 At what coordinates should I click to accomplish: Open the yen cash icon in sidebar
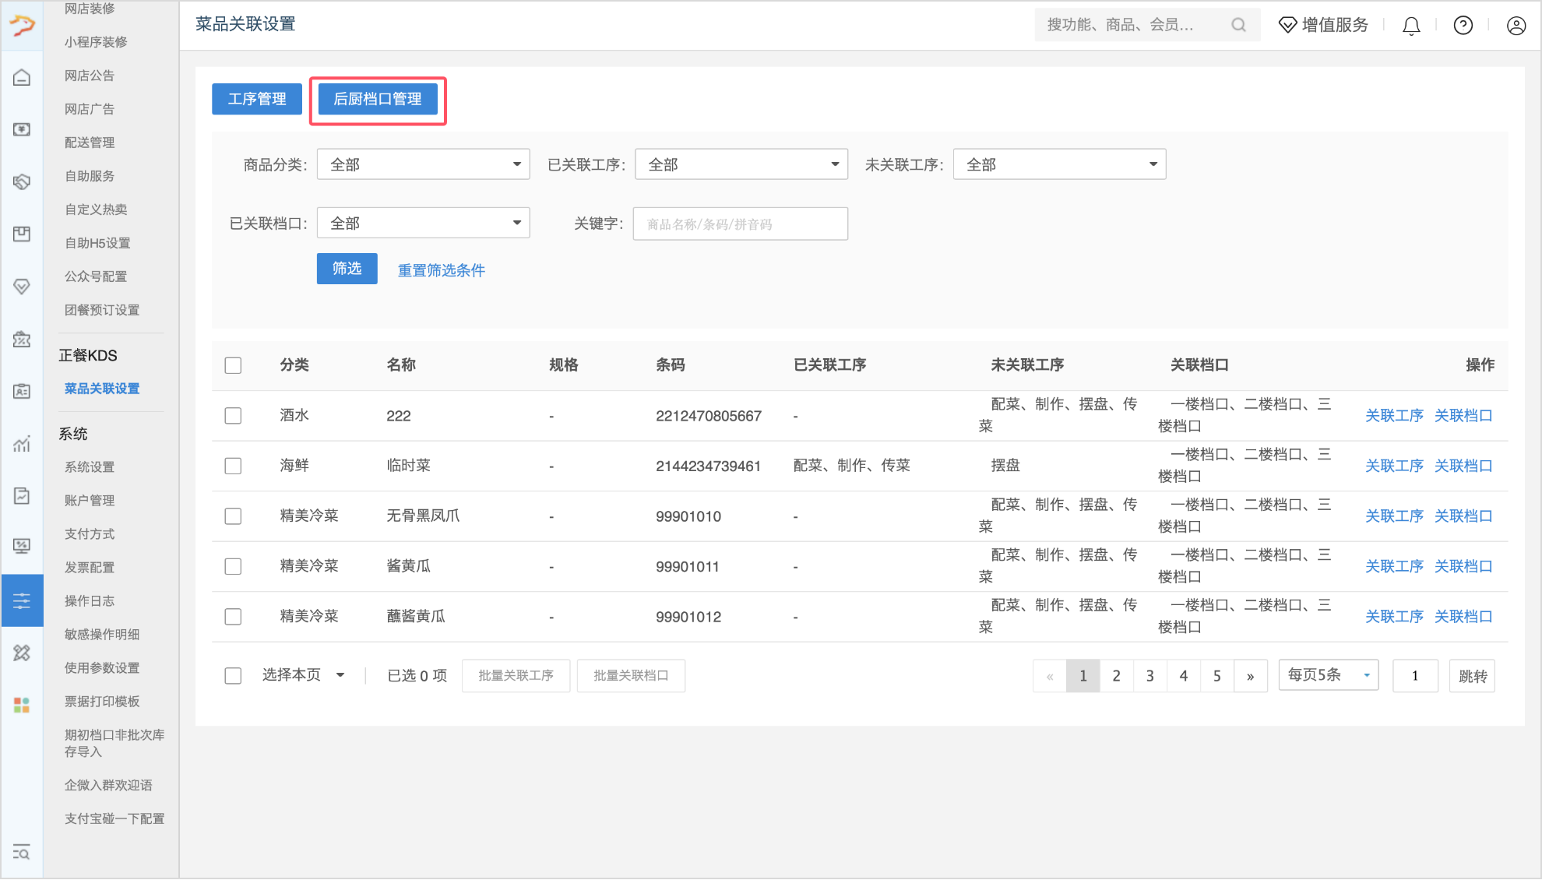point(22,129)
